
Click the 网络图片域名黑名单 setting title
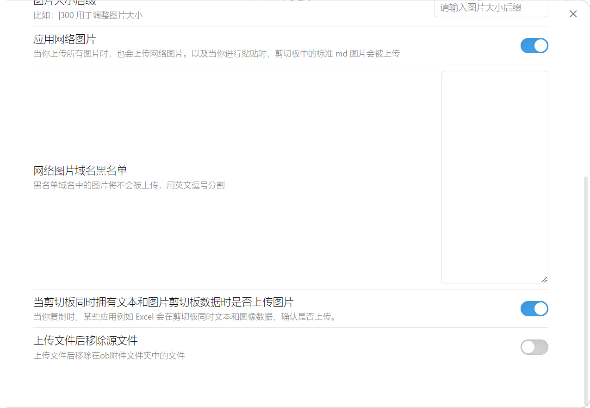(x=80, y=171)
